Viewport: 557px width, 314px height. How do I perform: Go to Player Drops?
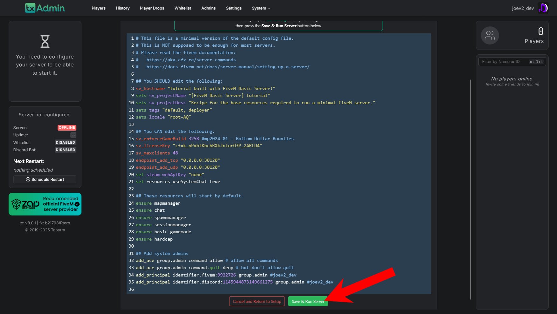pyautogui.click(x=152, y=8)
